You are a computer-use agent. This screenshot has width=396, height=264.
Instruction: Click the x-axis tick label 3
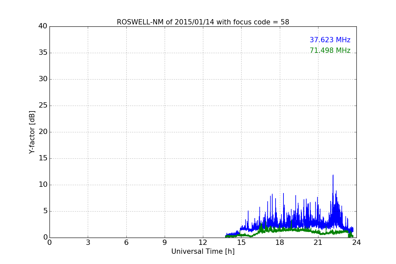(88, 243)
